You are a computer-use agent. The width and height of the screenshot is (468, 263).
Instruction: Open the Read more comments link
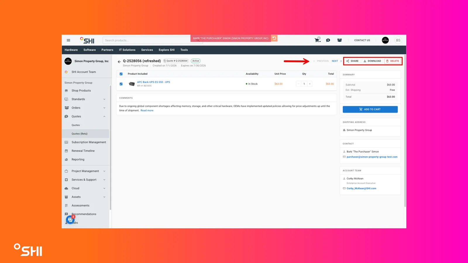point(147,110)
